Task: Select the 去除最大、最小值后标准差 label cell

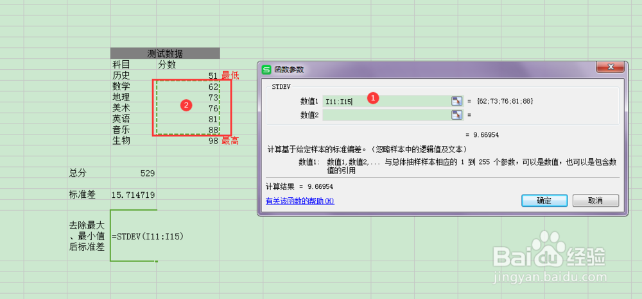Action: (x=89, y=236)
